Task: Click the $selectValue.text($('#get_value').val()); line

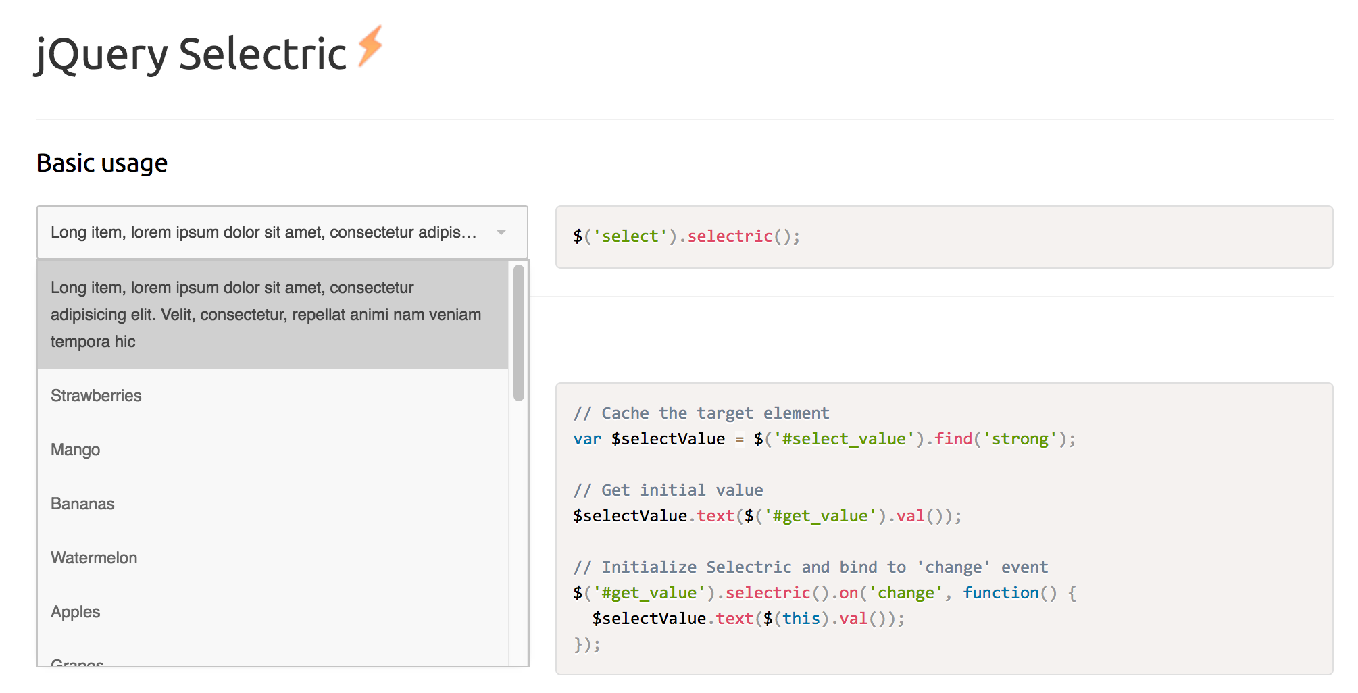Action: click(768, 516)
